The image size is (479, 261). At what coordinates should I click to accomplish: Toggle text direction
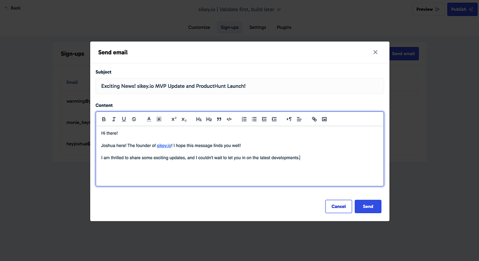click(289, 119)
